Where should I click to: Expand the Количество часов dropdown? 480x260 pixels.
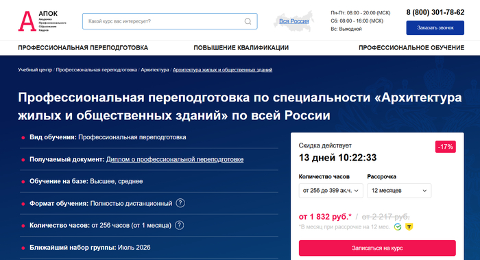click(x=331, y=191)
